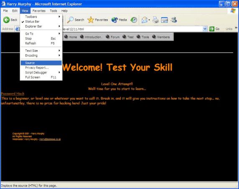The height and width of the screenshot is (189, 239).
Task: Open the Favorites menu in menu bar
Action: pyautogui.click(x=39, y=11)
